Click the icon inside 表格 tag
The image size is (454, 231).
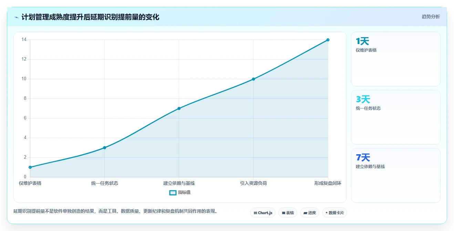tap(283, 213)
